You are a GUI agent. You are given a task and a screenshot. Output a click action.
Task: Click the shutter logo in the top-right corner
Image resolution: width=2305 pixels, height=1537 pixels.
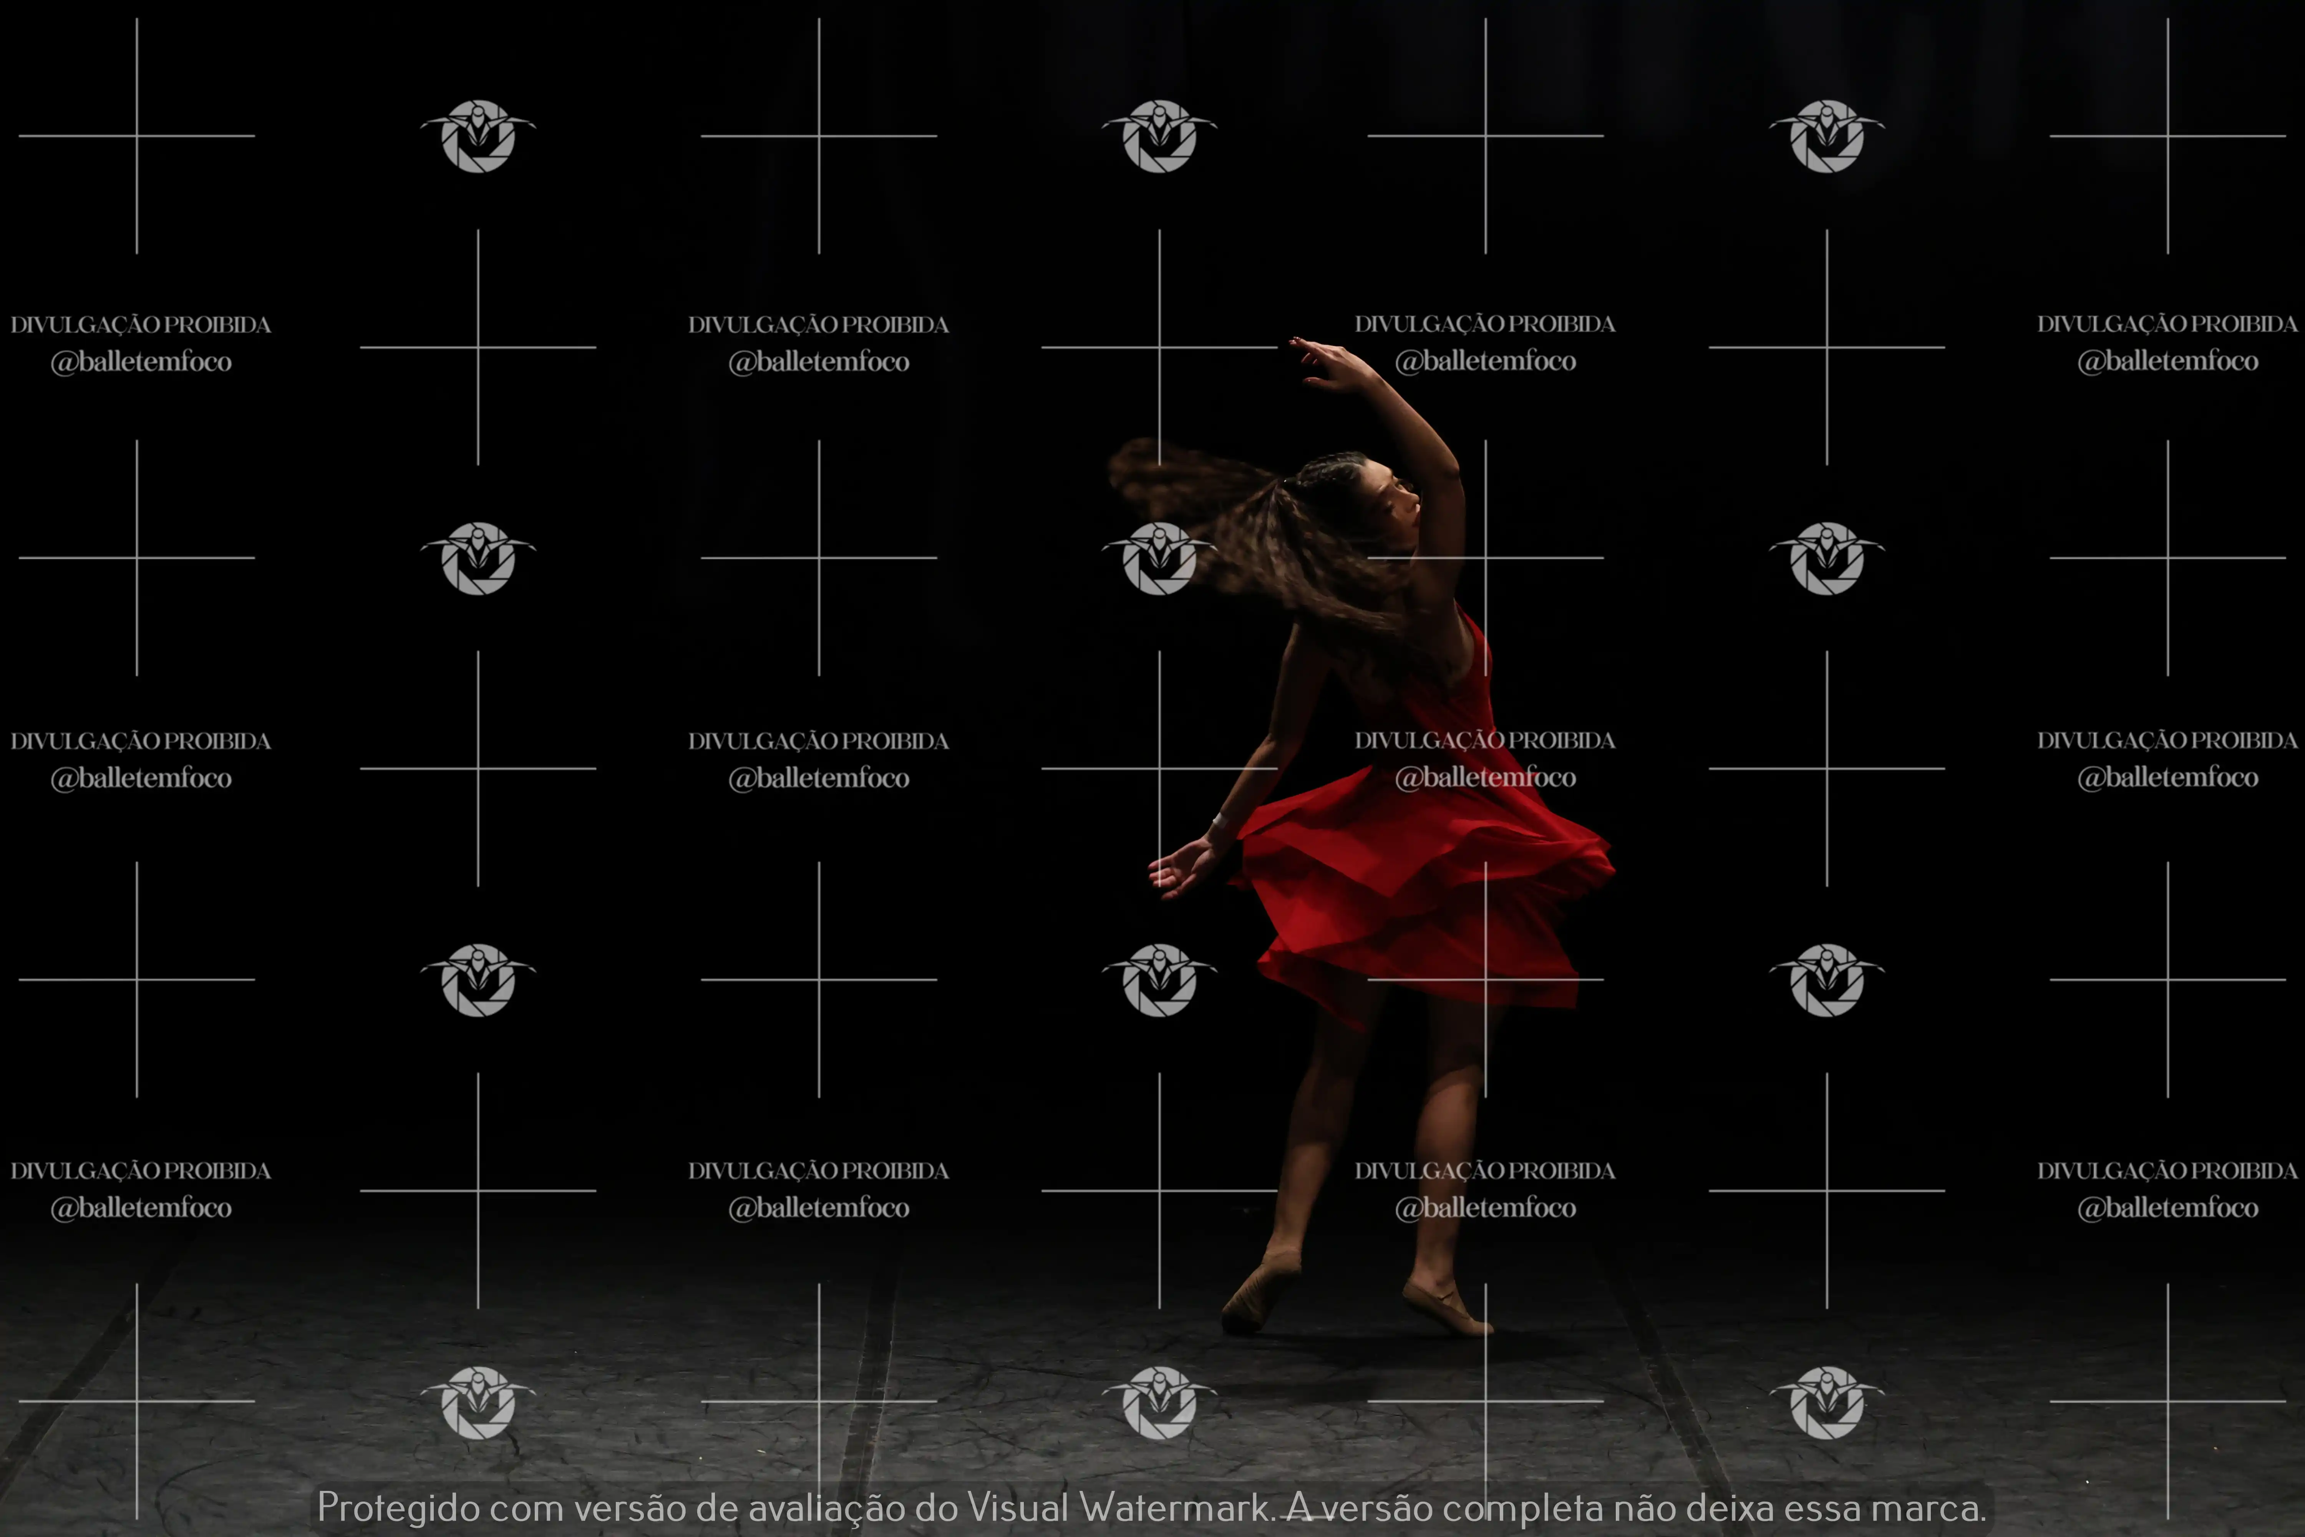pos(1827,136)
